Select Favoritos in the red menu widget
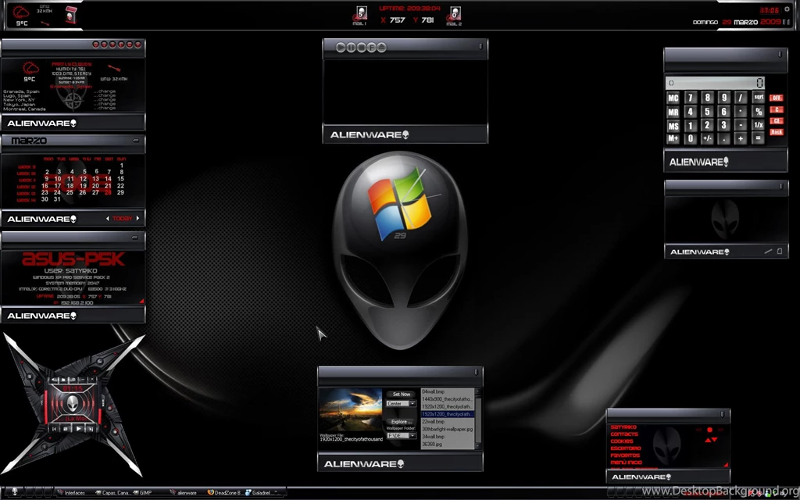The width and height of the screenshot is (800, 500). 626,455
